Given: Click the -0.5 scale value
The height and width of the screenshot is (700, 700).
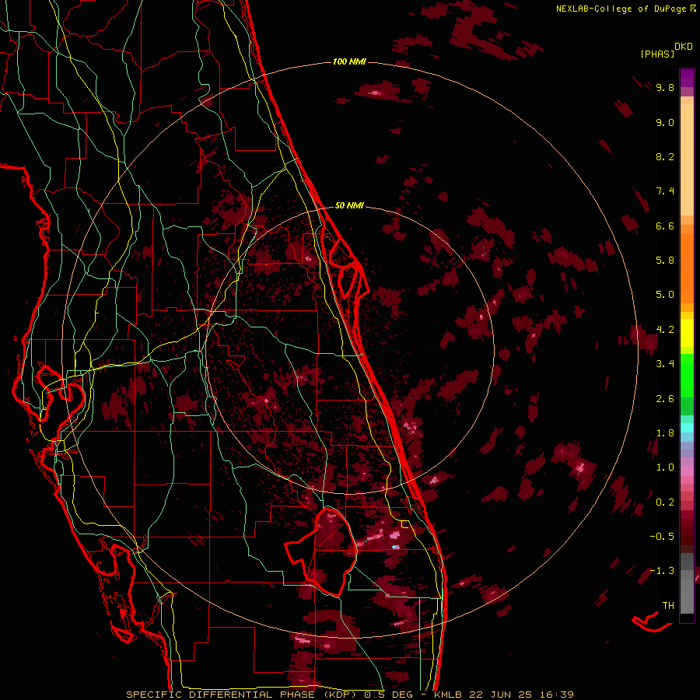Looking at the screenshot, I should (x=662, y=537).
